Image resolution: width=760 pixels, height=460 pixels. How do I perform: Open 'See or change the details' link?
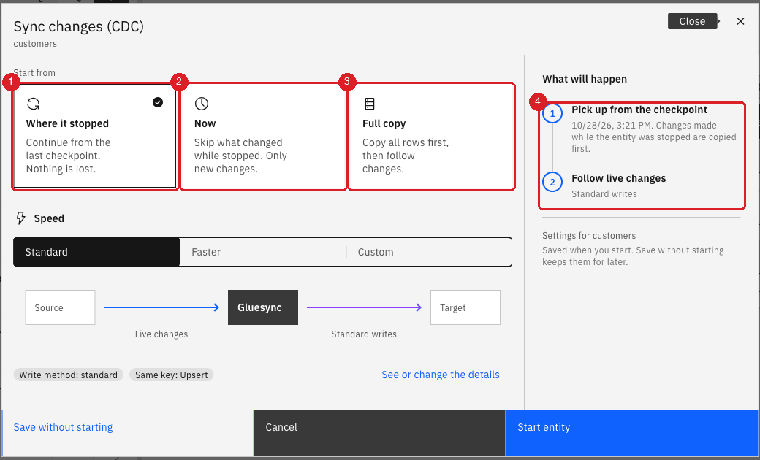pos(441,375)
